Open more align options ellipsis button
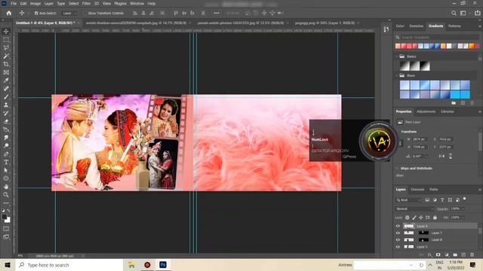Image resolution: width=483 pixels, height=271 pixels. click(217, 14)
